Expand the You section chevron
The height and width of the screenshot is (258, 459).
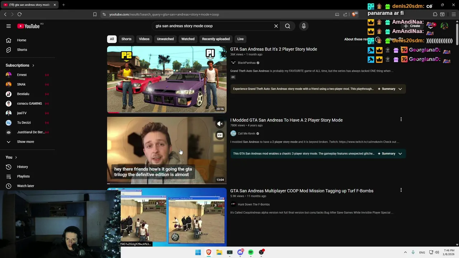(x=16, y=157)
